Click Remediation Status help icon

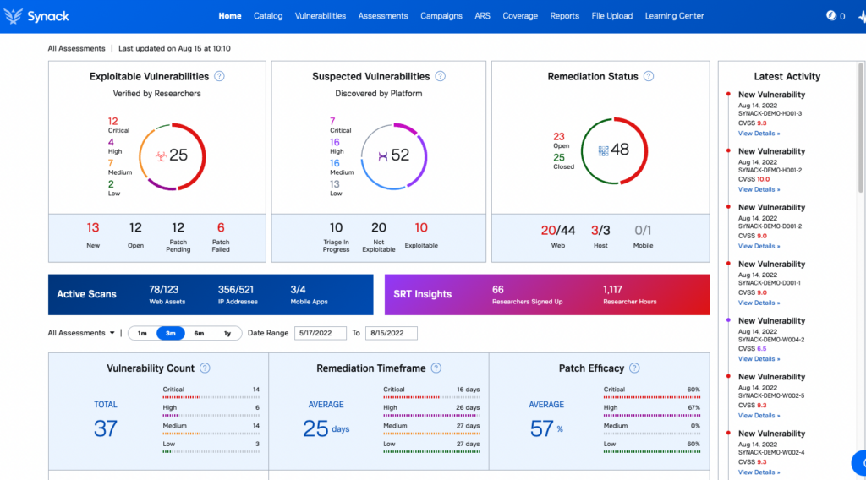coord(649,76)
